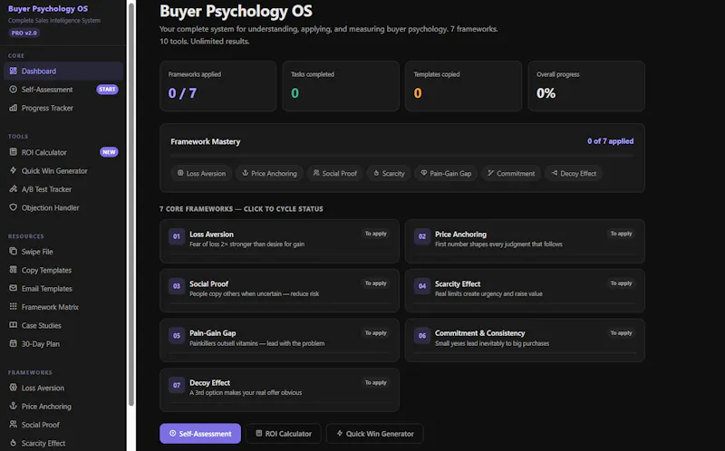Click the 02 badge on Price Anchoring card
This screenshot has width=725, height=451.
422,236
